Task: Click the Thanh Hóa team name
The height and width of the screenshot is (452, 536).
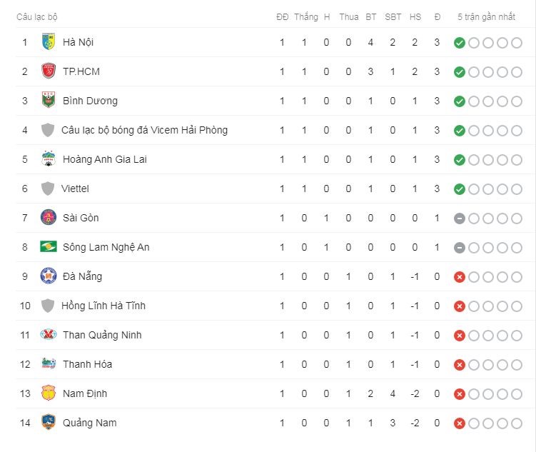Action: point(87,363)
